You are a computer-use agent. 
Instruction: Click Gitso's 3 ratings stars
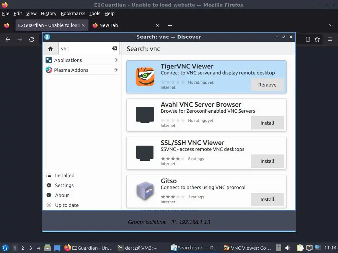coord(173,197)
